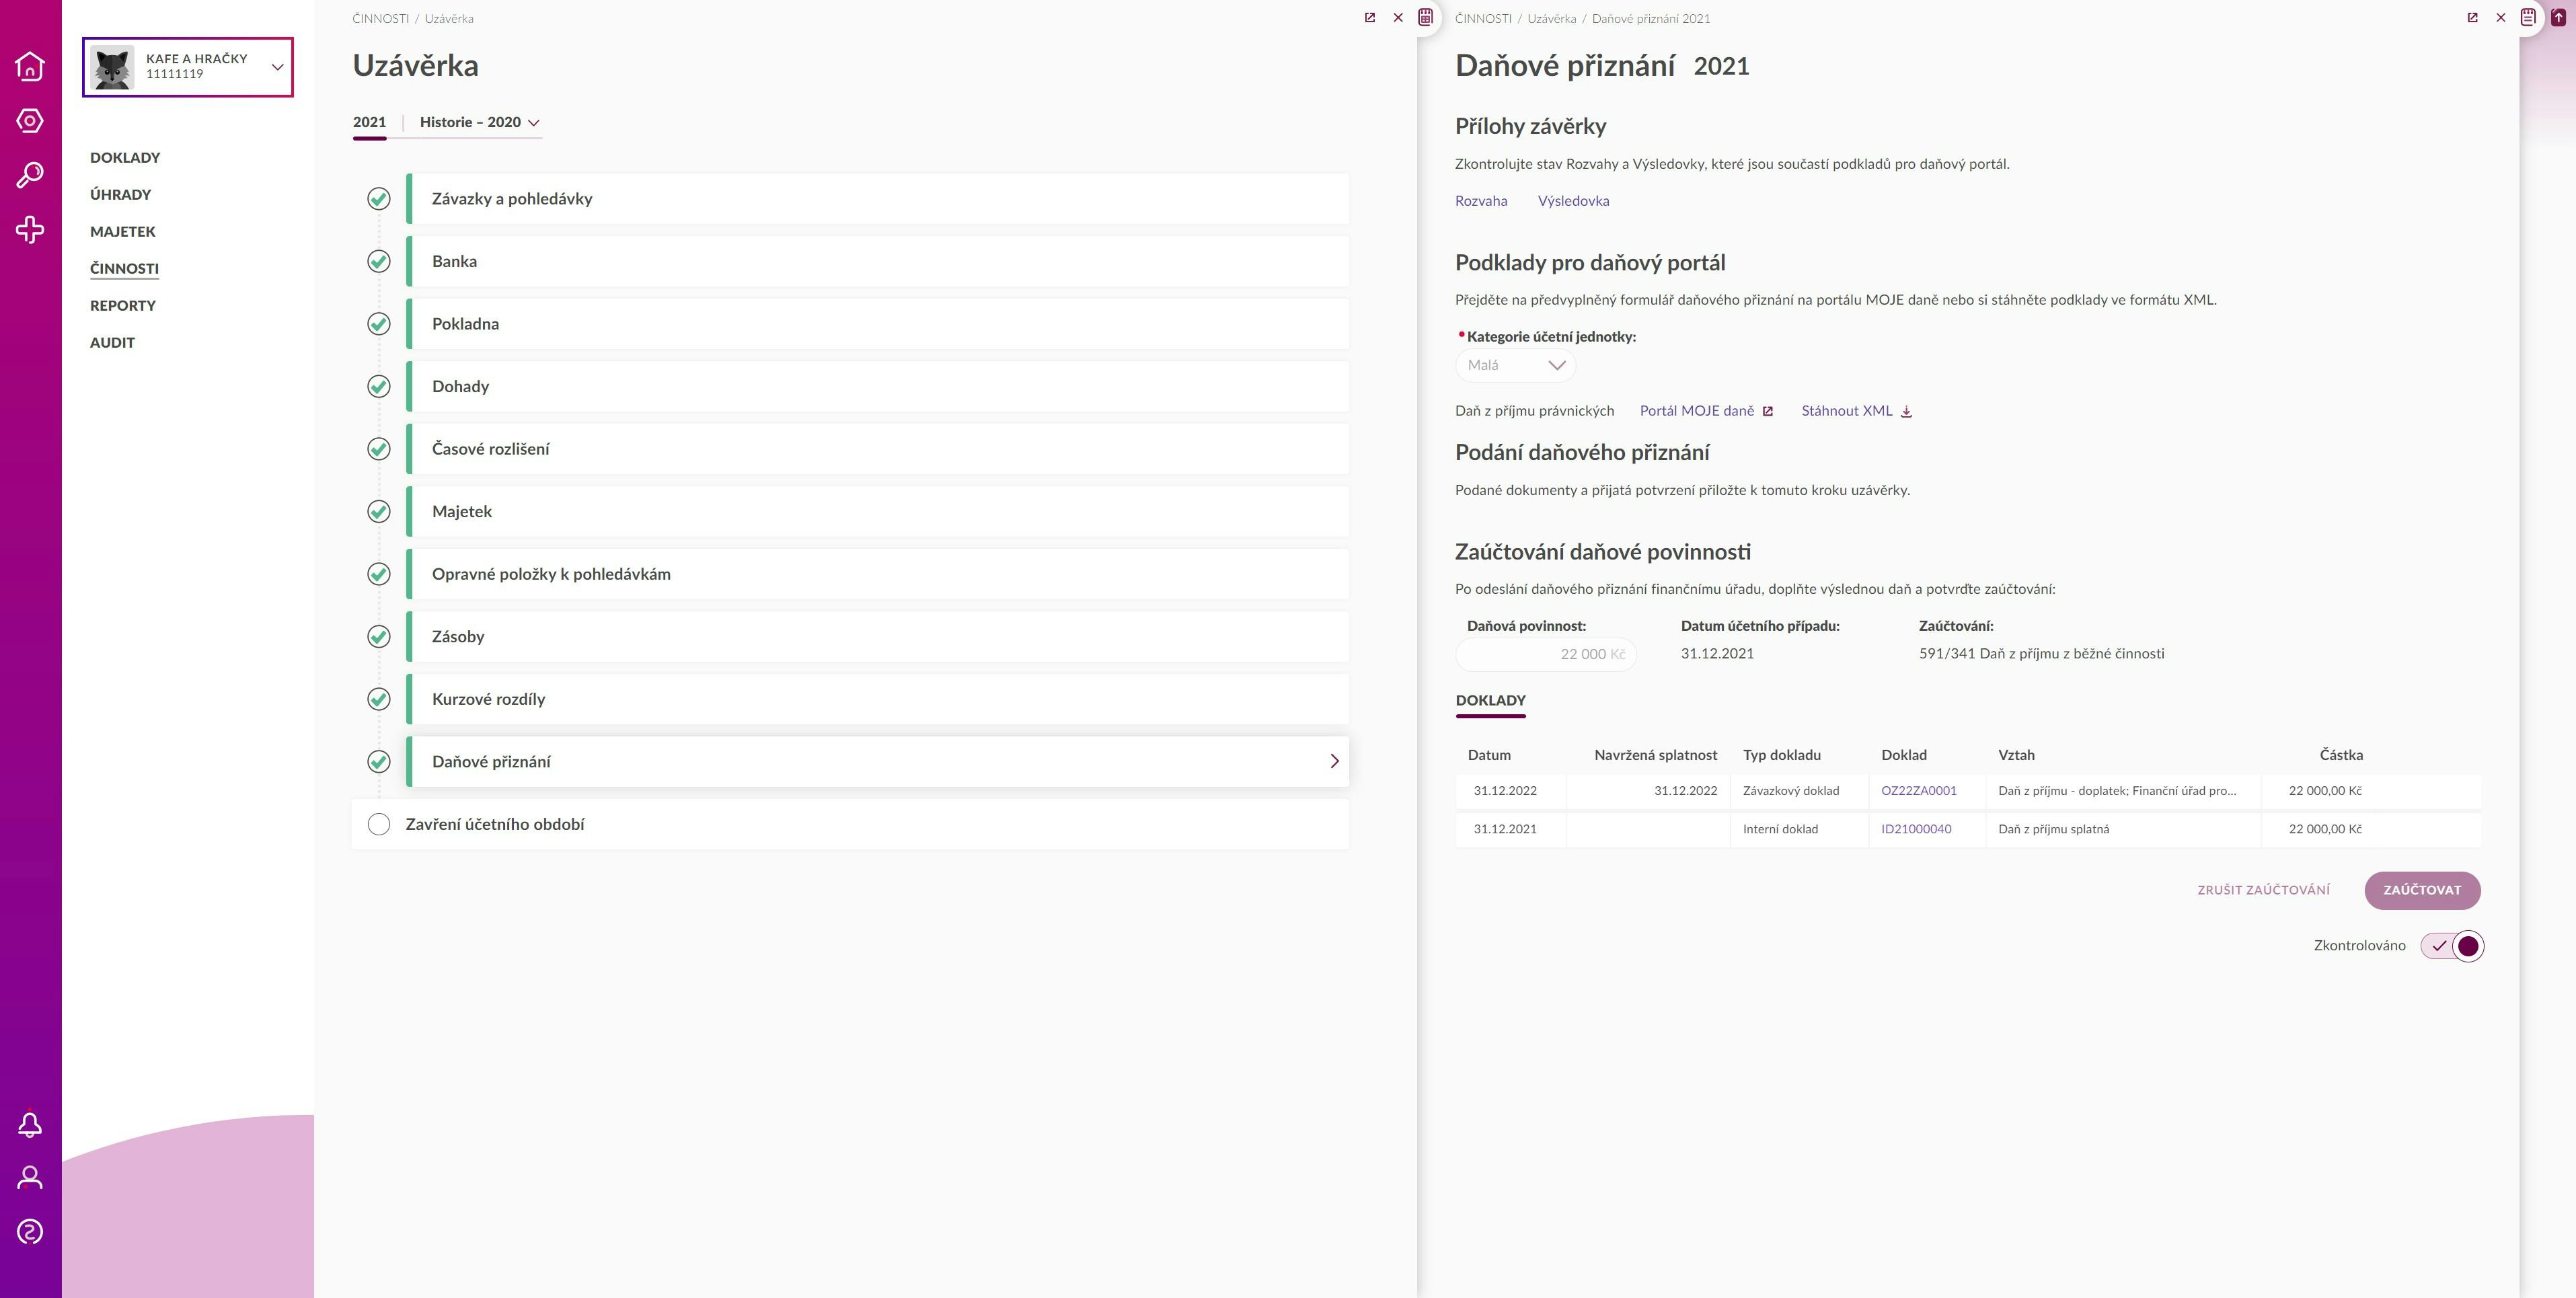Click the KAFE A HRAČKY company avatar

[112, 67]
